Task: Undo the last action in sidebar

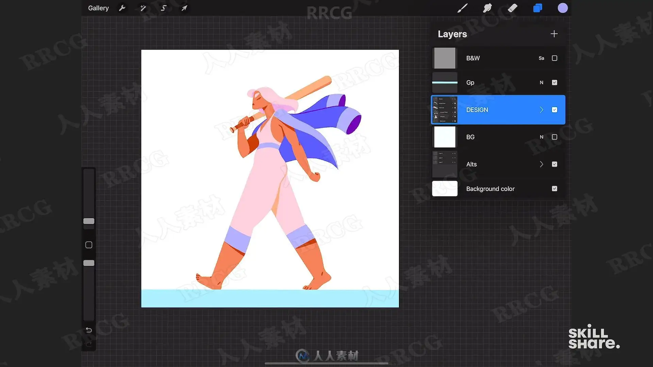Action: coord(89,330)
